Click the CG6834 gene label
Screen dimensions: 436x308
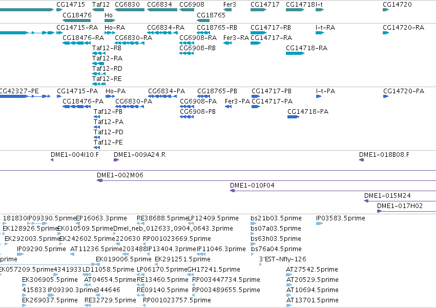coord(160,5)
